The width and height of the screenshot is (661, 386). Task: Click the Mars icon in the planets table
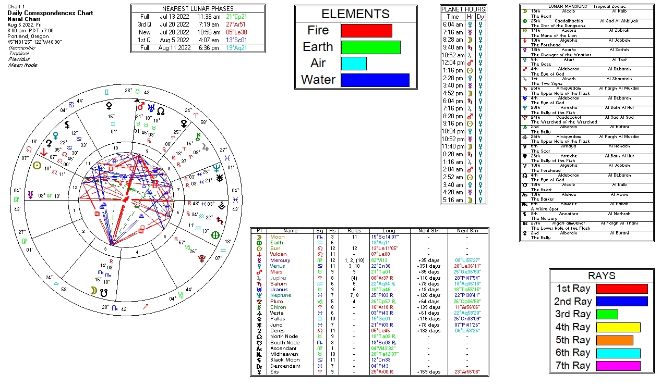pos(260,272)
